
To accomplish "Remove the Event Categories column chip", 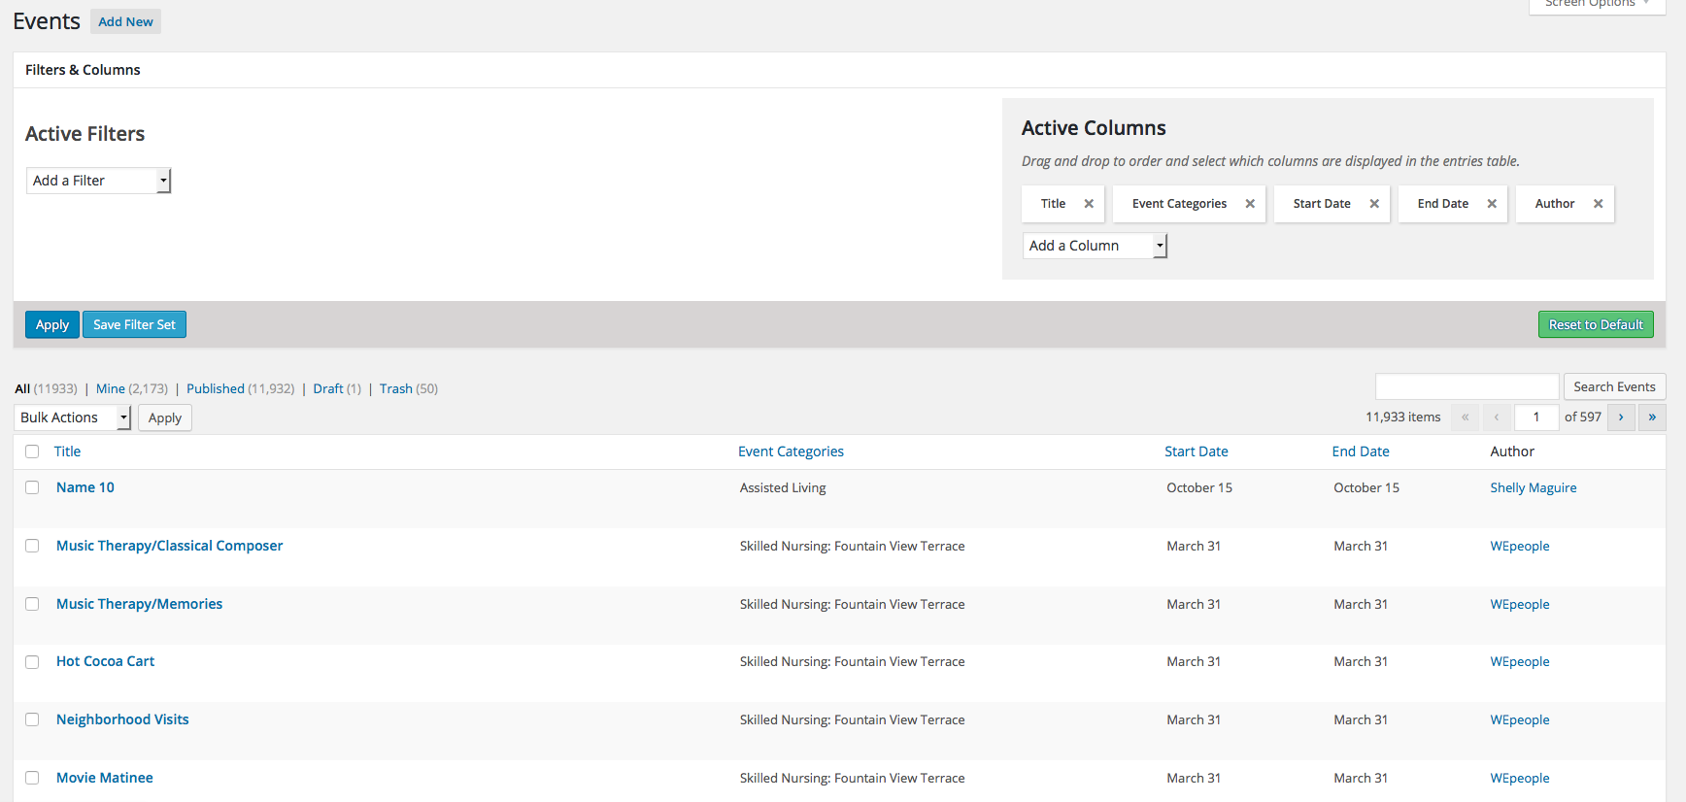I will pos(1250,204).
